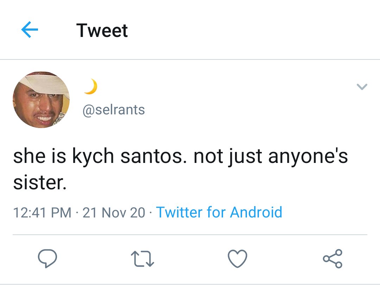Open the tweet options chevron menu
380x291 pixels.
362,87
